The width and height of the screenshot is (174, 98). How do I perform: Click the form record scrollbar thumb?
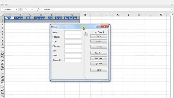[x=86, y=35]
